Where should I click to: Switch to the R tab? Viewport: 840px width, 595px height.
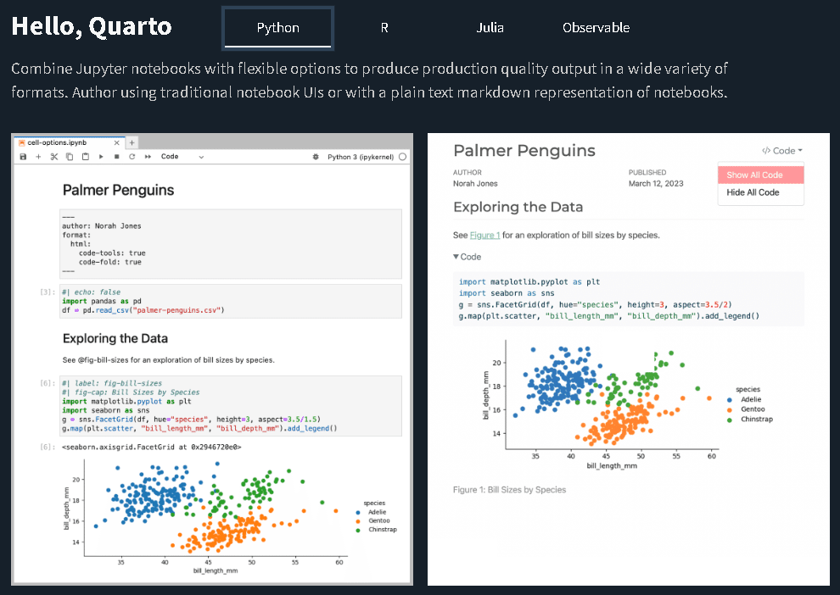pos(384,27)
